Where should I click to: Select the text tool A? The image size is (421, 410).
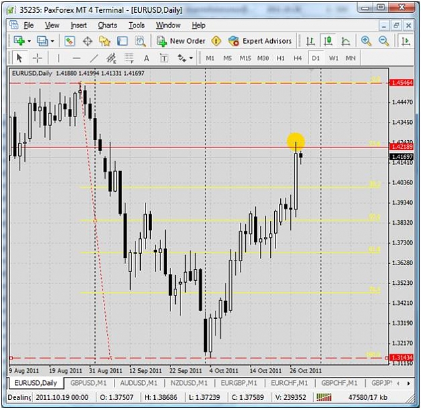pyautogui.click(x=146, y=58)
